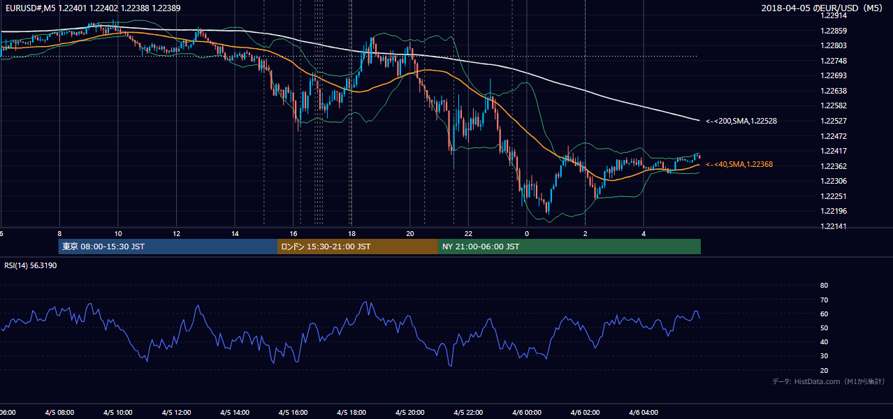Click RSI scale value 40
Image resolution: width=893 pixels, height=419 pixels.
pyautogui.click(x=824, y=341)
